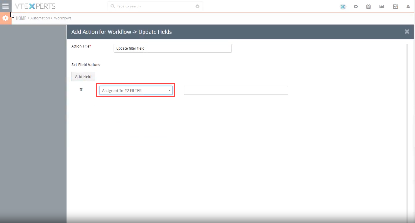
Task: Focus the Action Title input
Action: pos(173,48)
